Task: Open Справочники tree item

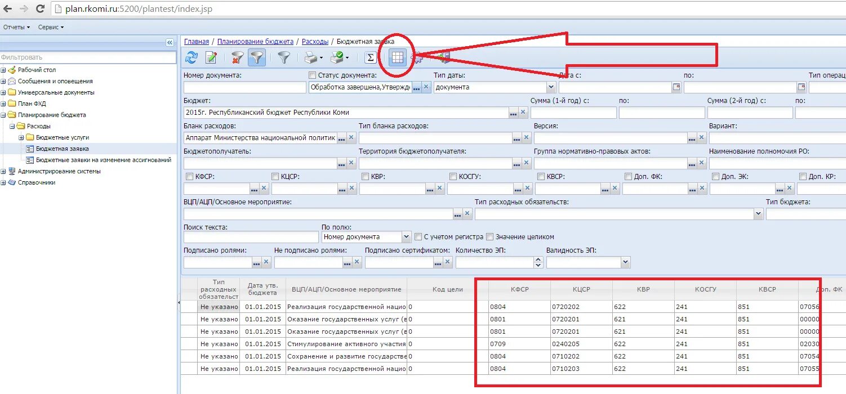Action: point(37,182)
